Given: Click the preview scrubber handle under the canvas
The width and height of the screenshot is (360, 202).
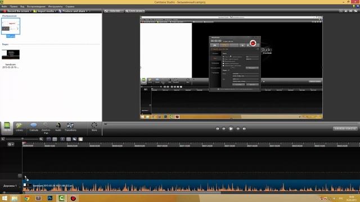Looking at the screenshot, I should (x=105, y=123).
